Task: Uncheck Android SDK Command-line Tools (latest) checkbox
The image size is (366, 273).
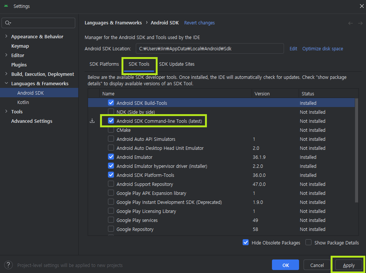Action: (111, 121)
